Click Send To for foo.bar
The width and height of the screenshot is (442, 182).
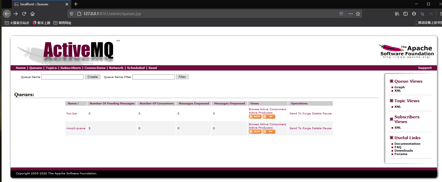point(295,113)
